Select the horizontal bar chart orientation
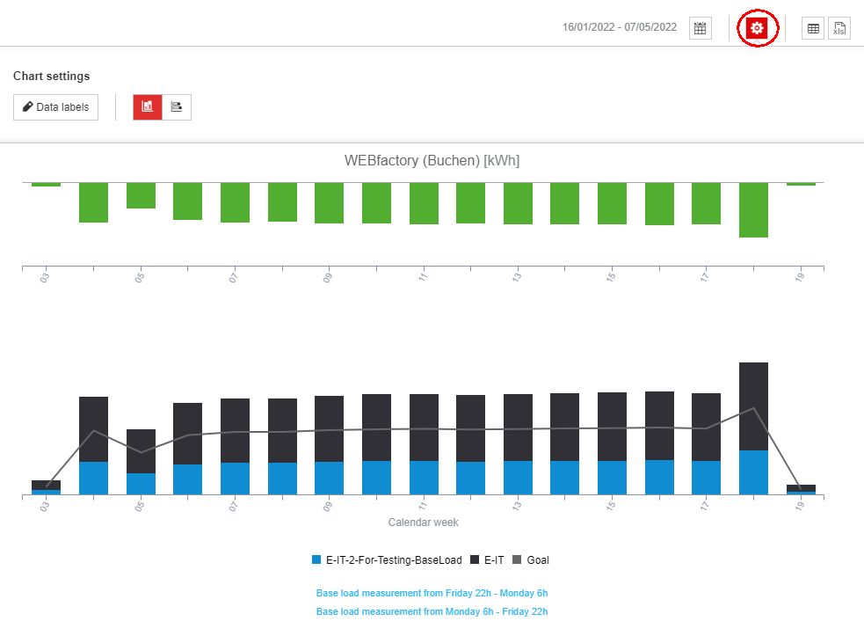This screenshot has width=864, height=636. pos(177,107)
